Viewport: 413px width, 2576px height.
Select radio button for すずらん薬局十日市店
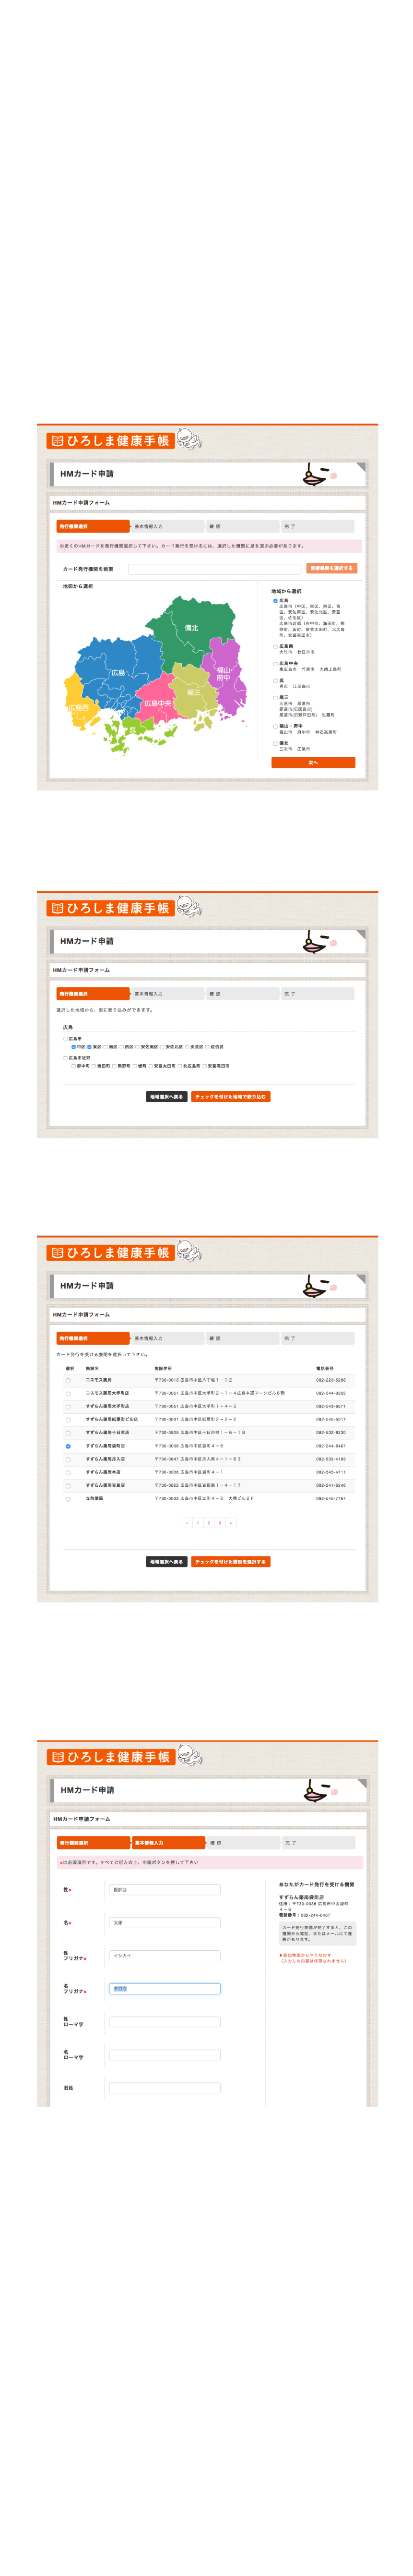click(x=68, y=1432)
